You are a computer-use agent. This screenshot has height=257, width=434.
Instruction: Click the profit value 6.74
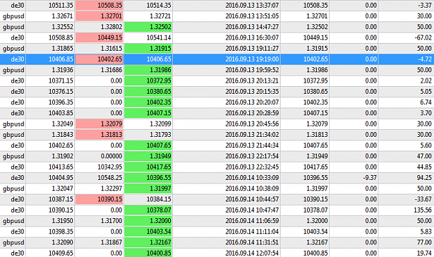426,102
